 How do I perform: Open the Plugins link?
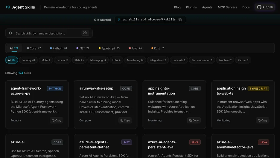coord(191,7)
